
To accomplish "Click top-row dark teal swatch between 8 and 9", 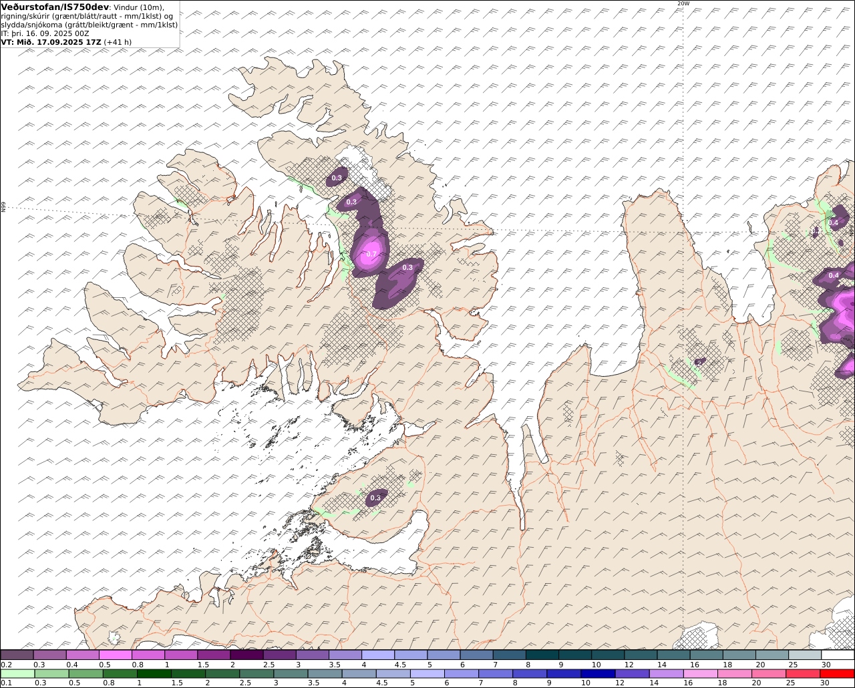I will point(542,655).
